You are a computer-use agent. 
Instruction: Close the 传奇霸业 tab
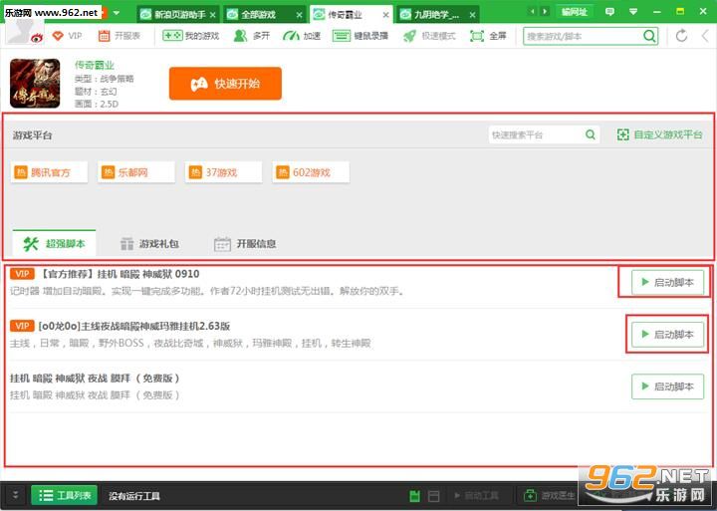click(x=385, y=15)
